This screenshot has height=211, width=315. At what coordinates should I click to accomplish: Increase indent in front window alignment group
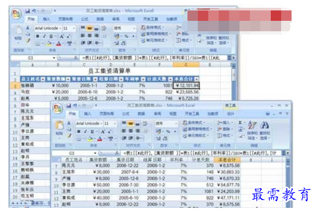pyautogui.click(x=131, y=138)
